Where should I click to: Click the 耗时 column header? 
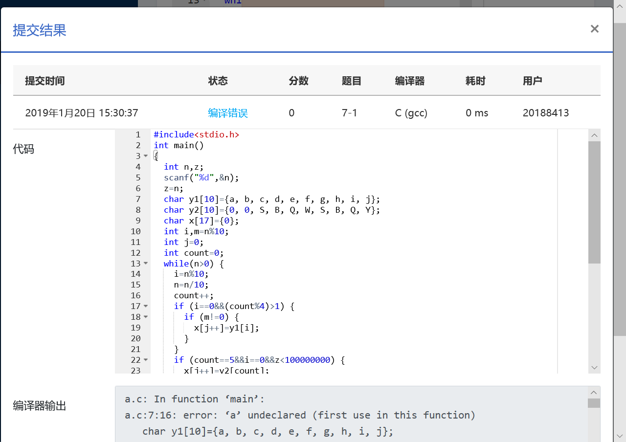coord(475,81)
